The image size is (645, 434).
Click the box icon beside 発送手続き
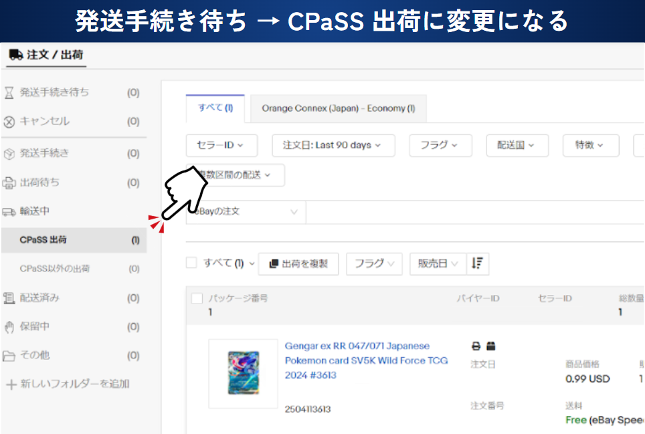(x=9, y=154)
